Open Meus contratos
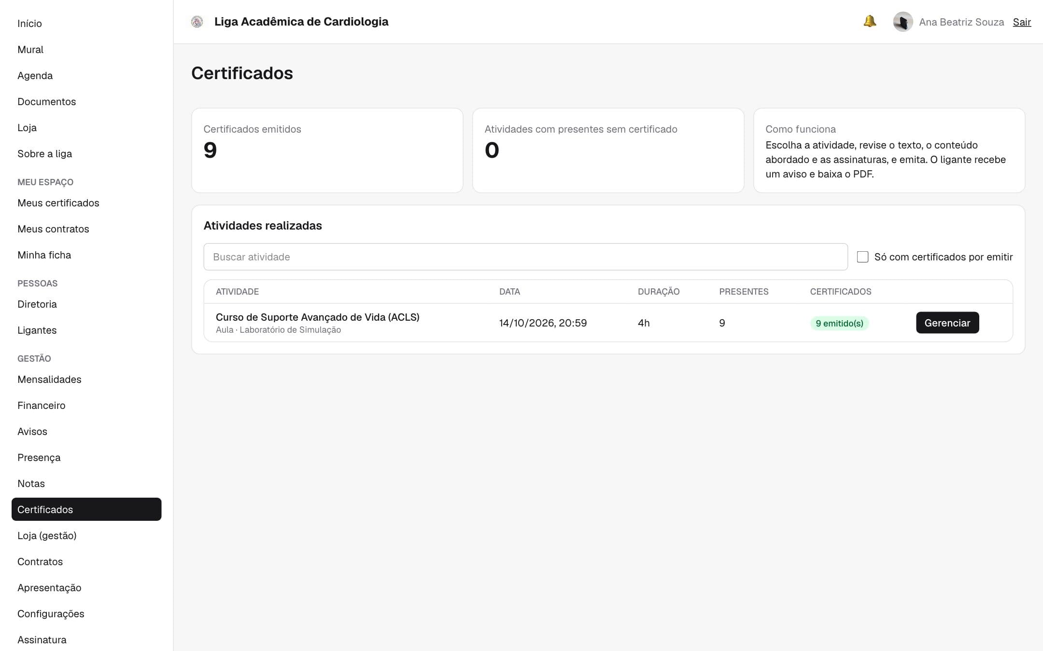 pyautogui.click(x=86, y=229)
